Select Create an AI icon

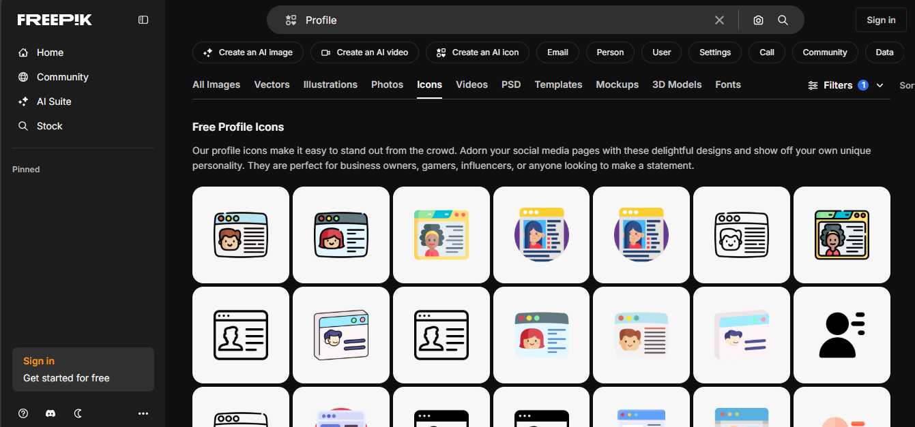click(x=477, y=52)
